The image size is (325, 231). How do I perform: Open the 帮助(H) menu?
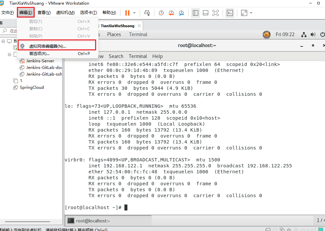(x=109, y=13)
